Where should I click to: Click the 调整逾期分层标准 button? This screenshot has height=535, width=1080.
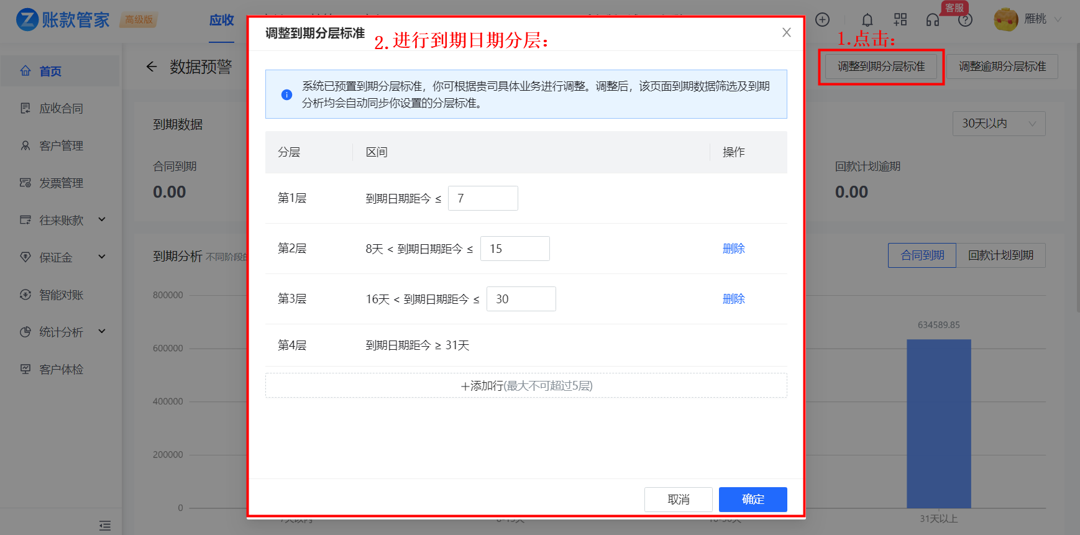coord(1002,66)
